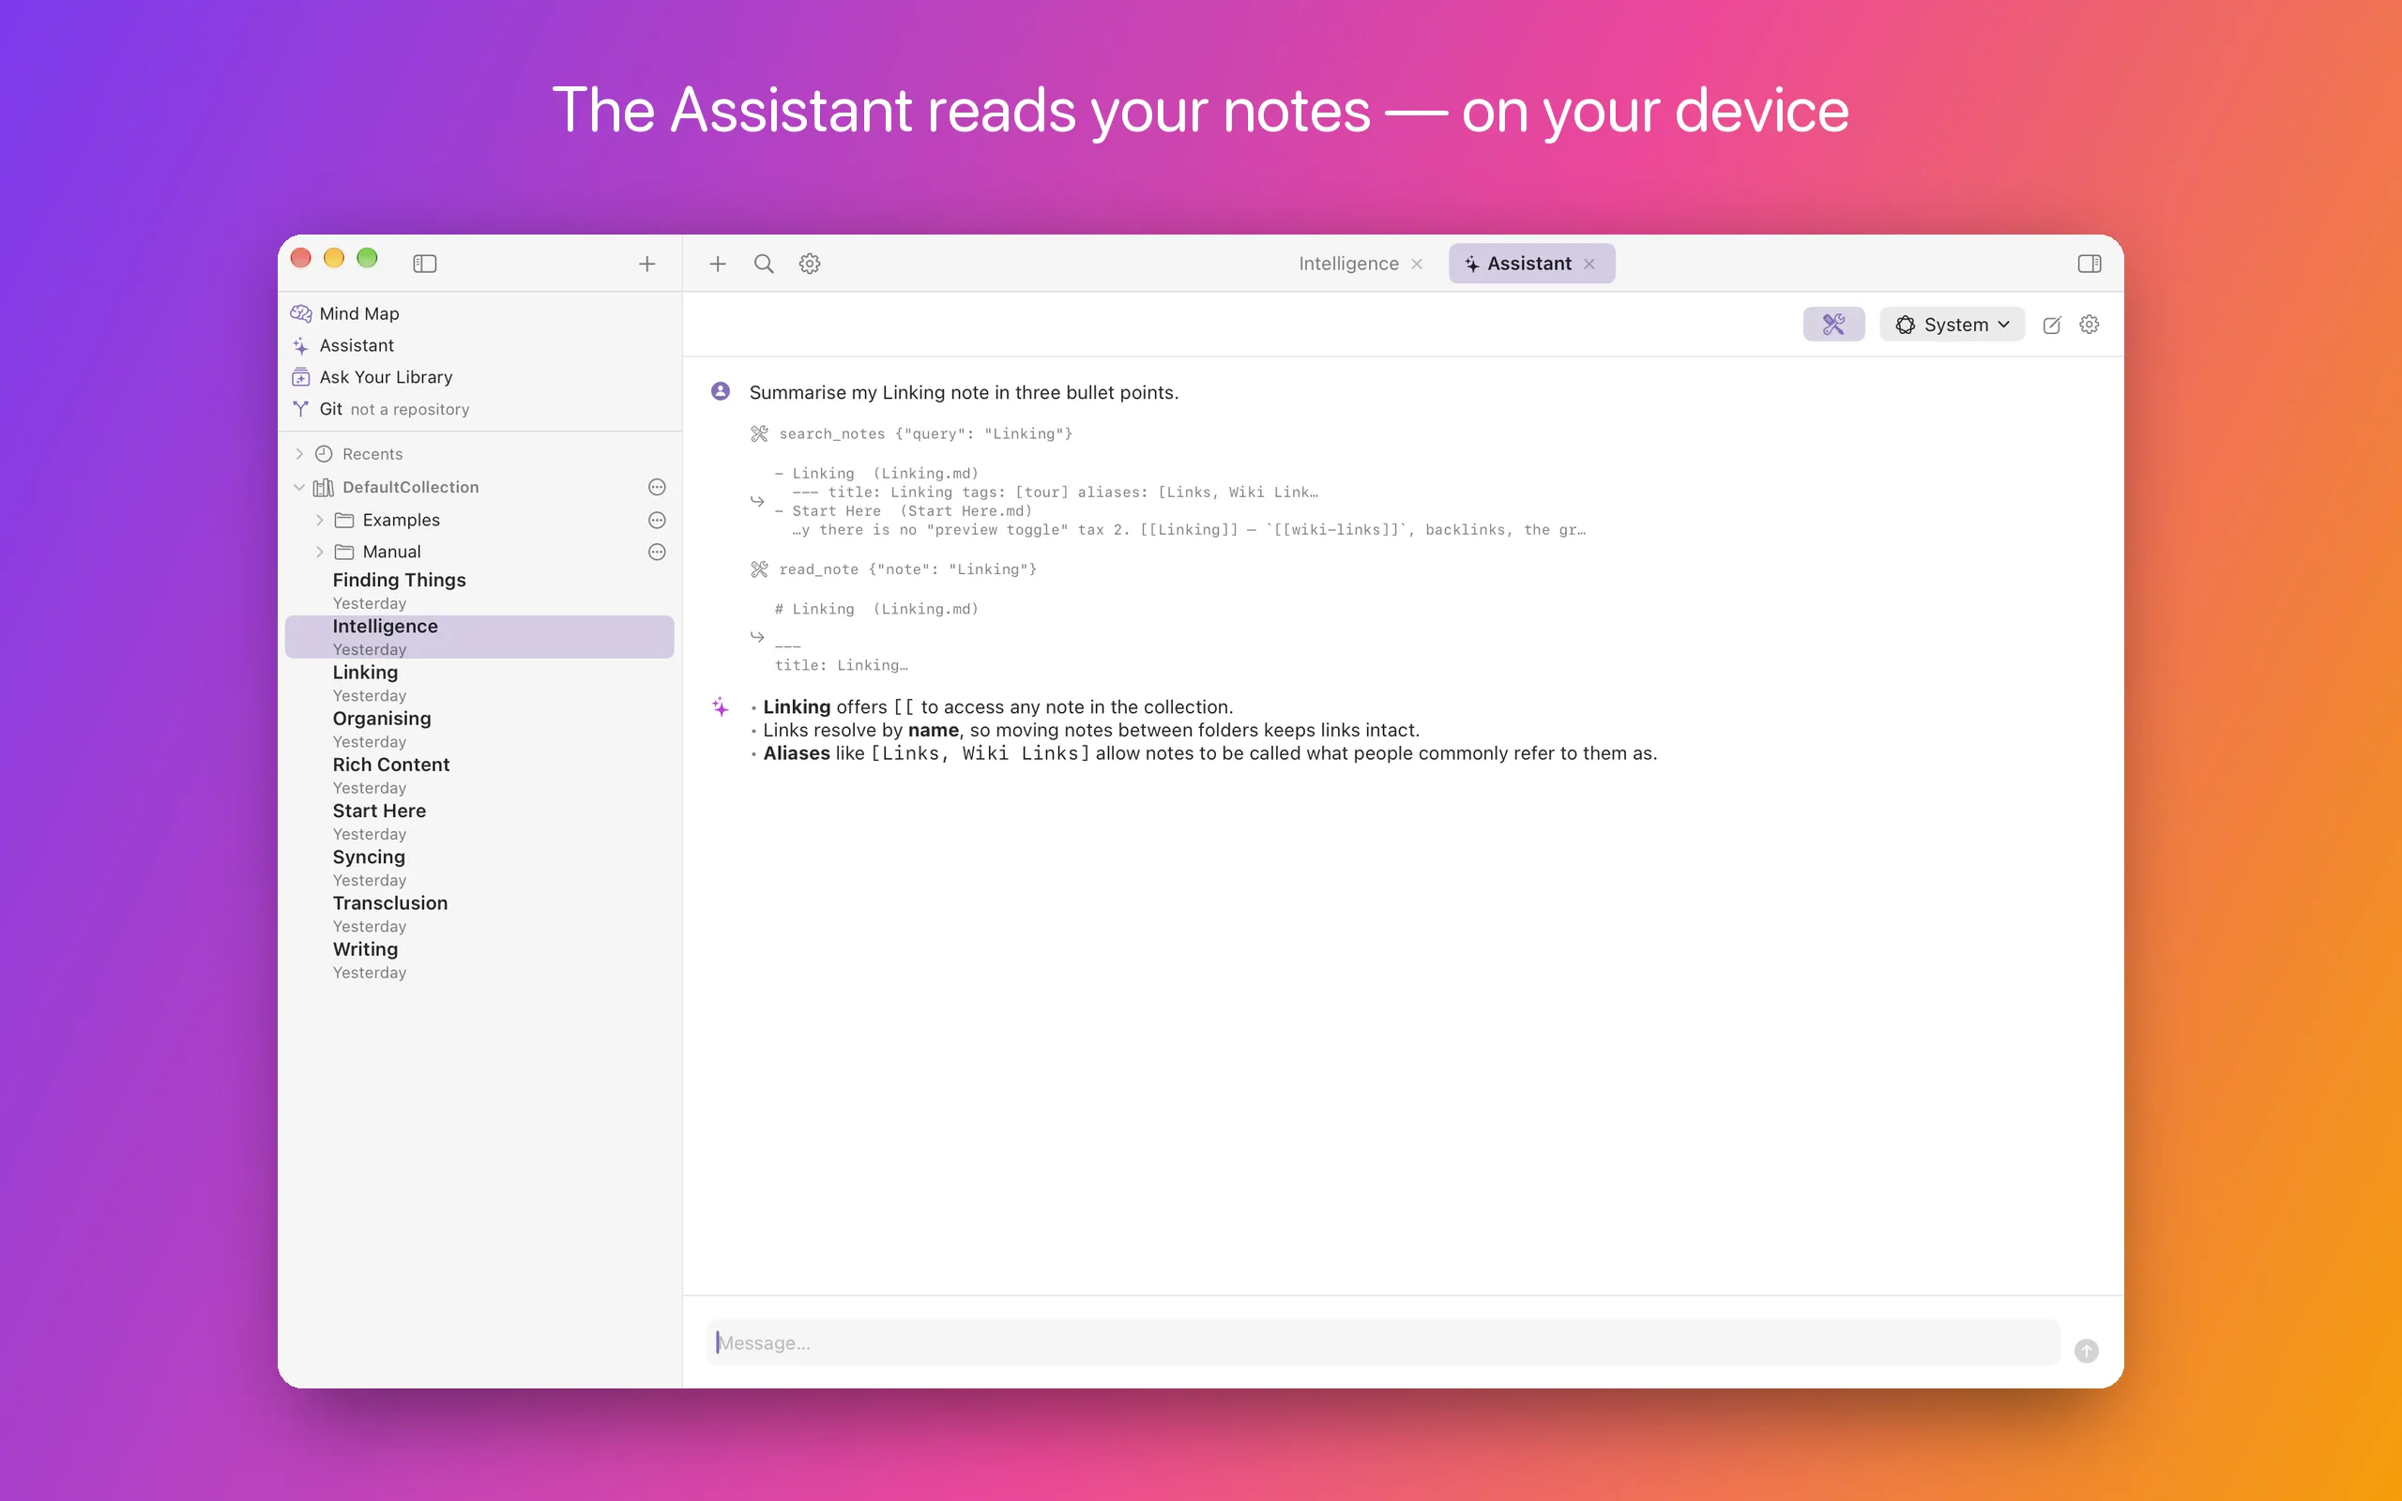This screenshot has width=2402, height=1501.
Task: Click the yellow minimize window button
Action: (x=333, y=258)
